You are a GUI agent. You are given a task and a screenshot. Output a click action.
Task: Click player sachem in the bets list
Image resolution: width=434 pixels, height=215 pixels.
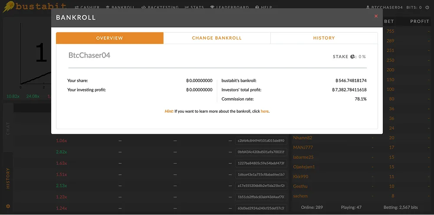click(300, 196)
